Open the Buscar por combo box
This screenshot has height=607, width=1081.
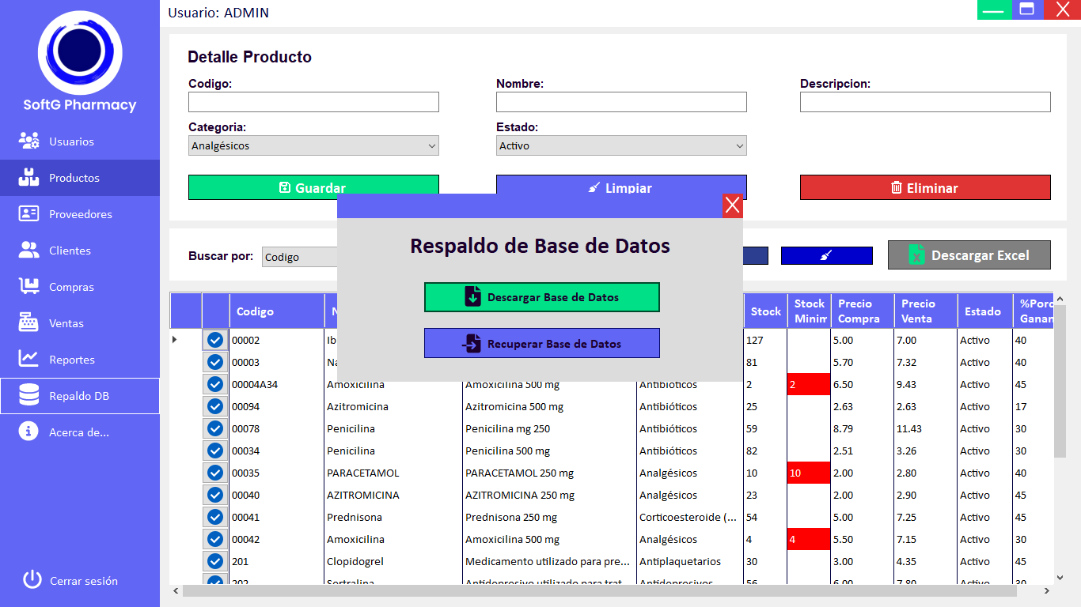[301, 257]
